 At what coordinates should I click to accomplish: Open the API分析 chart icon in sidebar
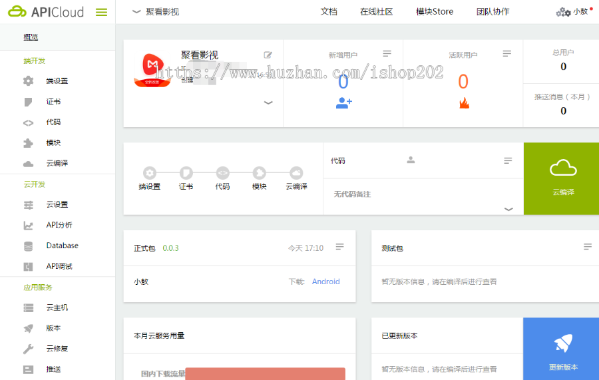coord(28,226)
